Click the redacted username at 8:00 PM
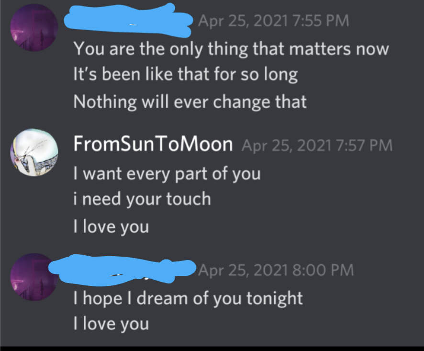The width and height of the screenshot is (424, 351). pyautogui.click(x=122, y=270)
